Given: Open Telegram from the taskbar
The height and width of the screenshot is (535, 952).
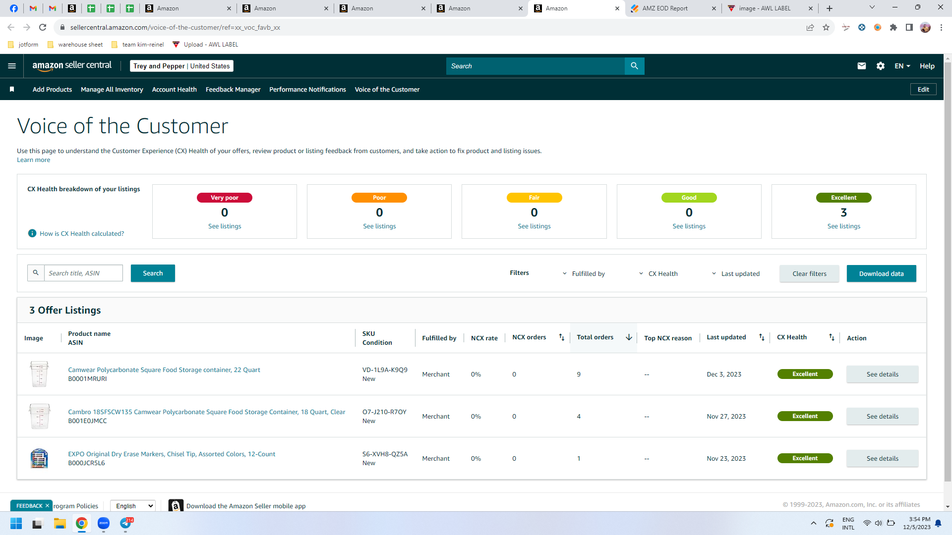Looking at the screenshot, I should pos(126,523).
